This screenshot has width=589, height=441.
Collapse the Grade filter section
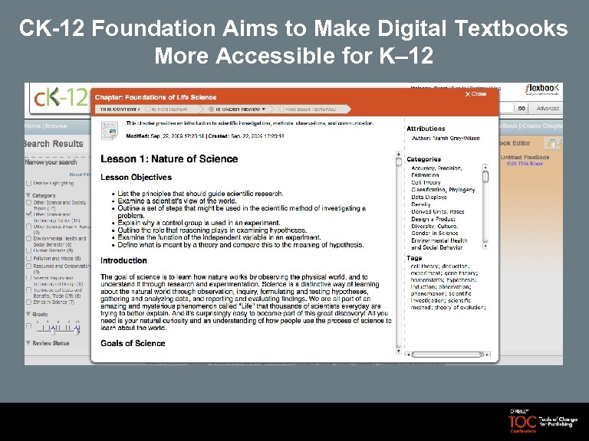coord(28,314)
